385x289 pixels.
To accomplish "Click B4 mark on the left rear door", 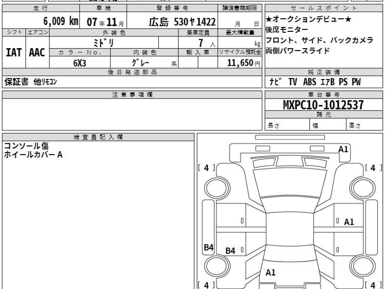I will tap(230, 251).
